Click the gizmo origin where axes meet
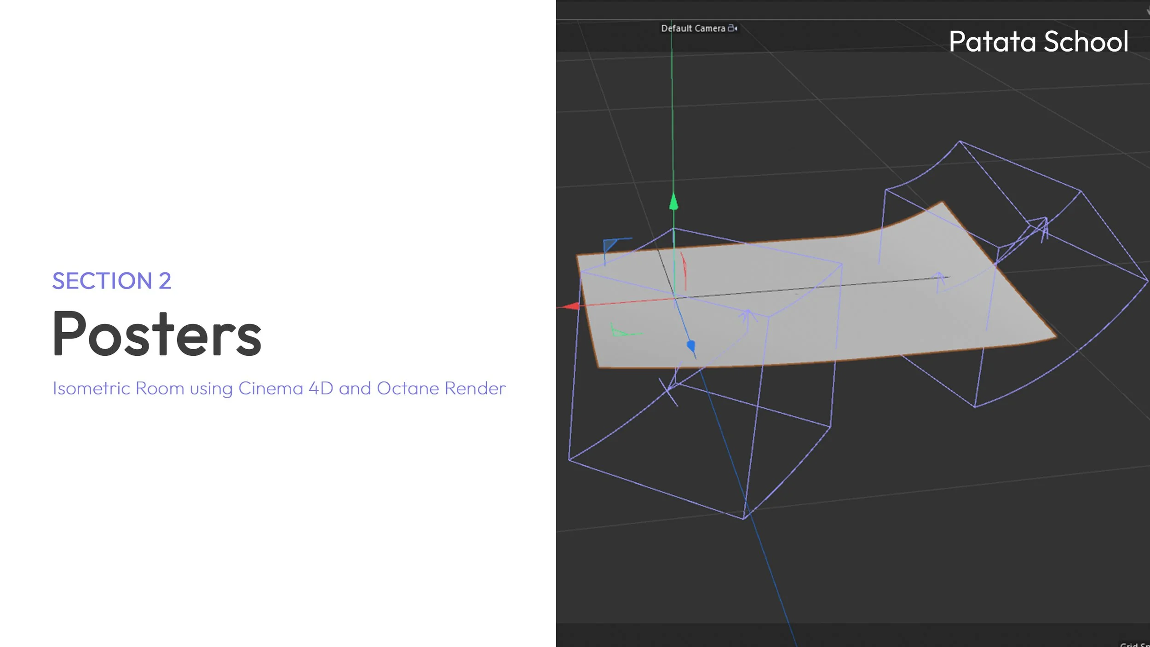 click(675, 297)
